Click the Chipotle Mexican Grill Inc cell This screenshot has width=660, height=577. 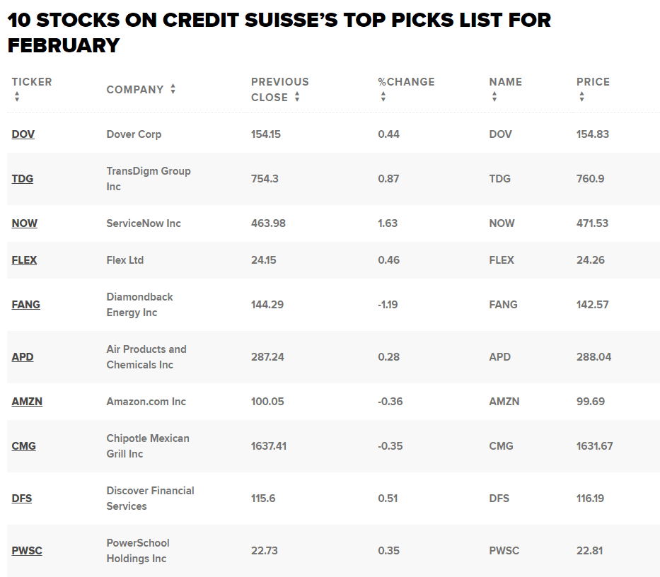click(x=148, y=445)
